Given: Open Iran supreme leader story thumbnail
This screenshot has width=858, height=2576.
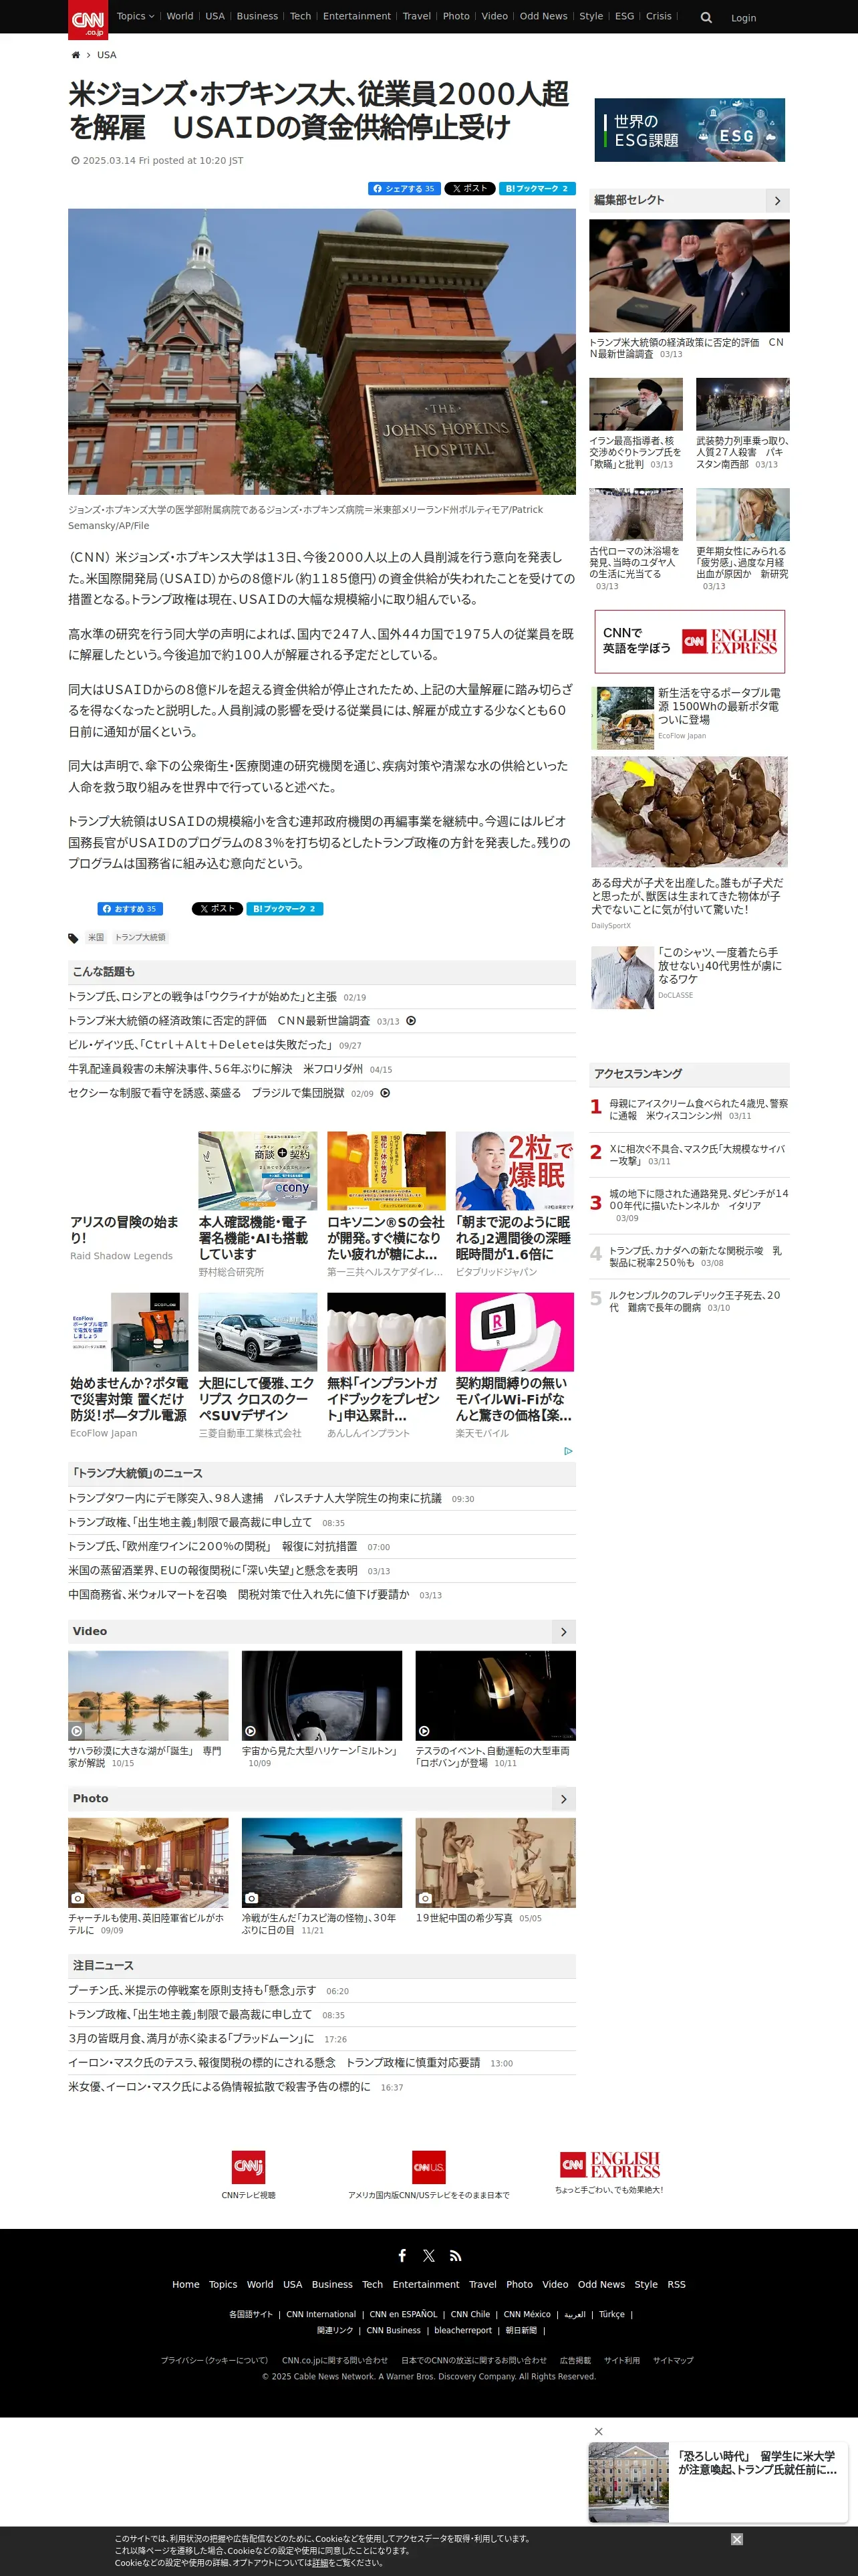Looking at the screenshot, I should pos(636,404).
